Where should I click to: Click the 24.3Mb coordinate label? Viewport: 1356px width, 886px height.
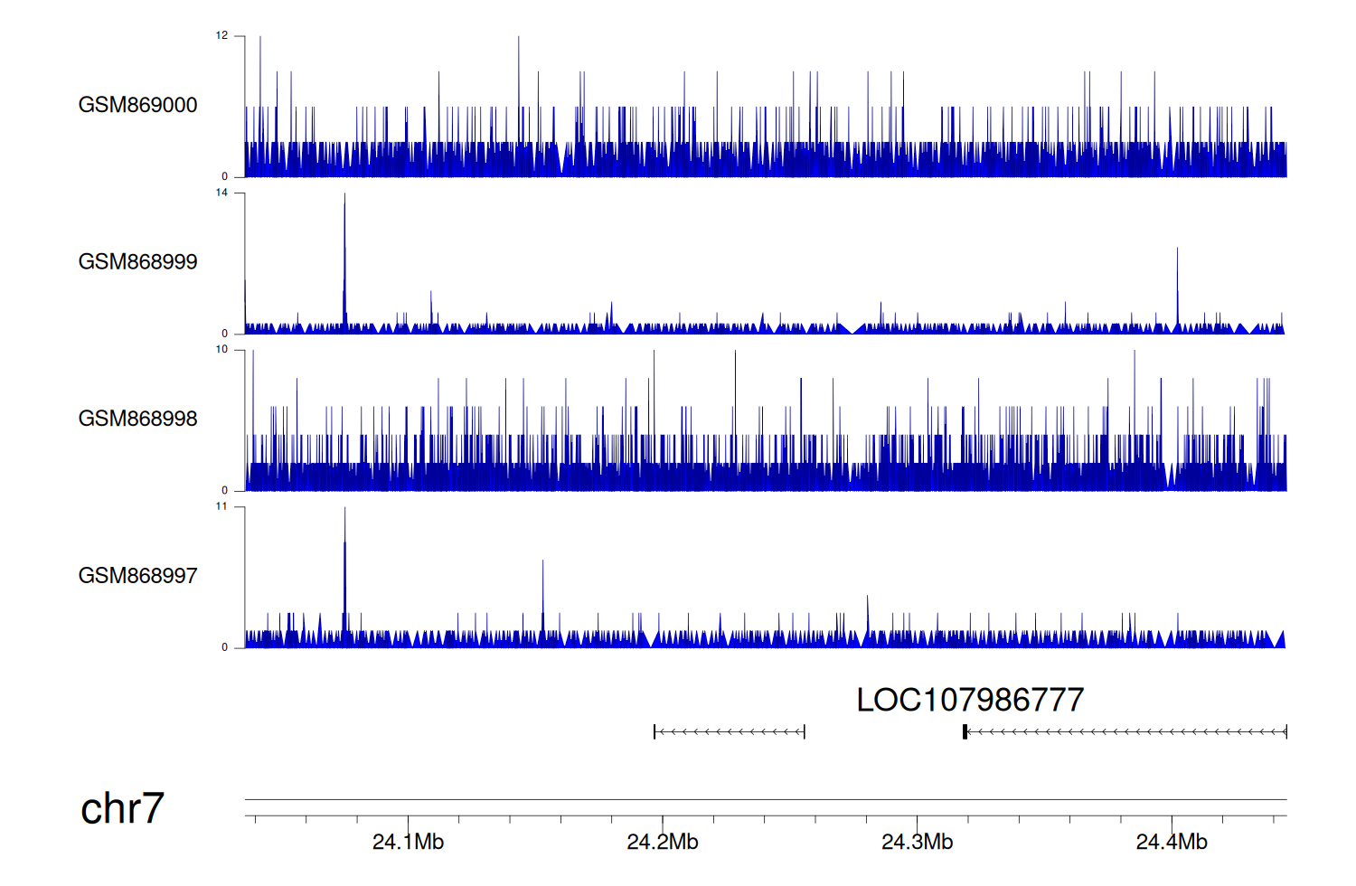click(x=917, y=842)
